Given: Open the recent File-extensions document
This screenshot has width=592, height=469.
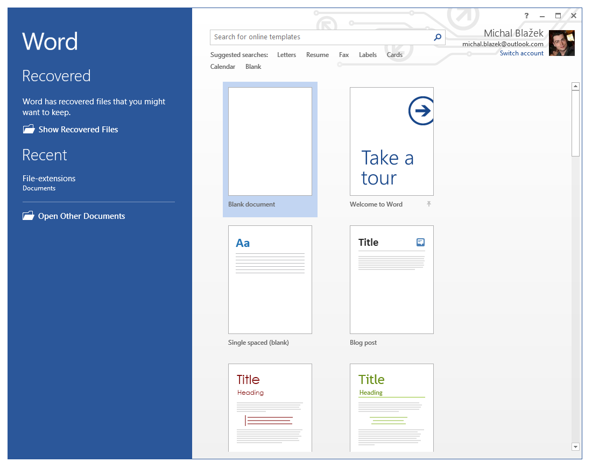Looking at the screenshot, I should pos(49,183).
